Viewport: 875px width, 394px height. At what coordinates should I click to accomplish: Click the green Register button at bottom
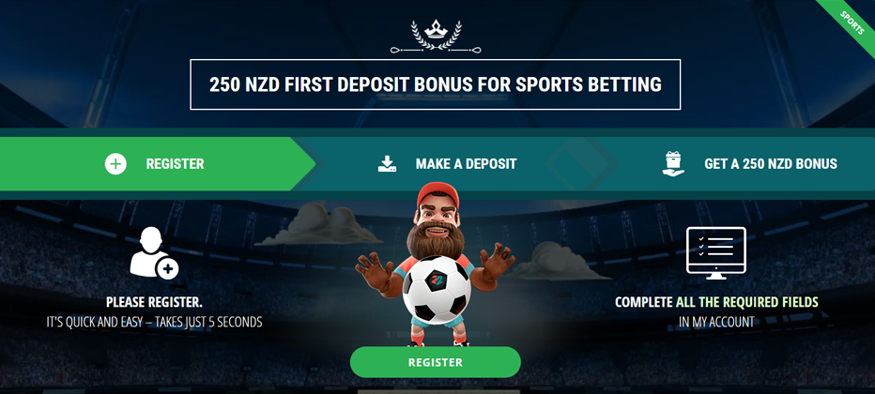(436, 362)
